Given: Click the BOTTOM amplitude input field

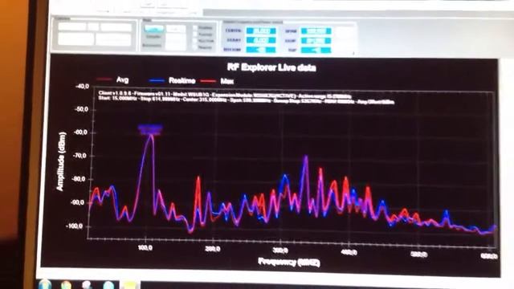Looking at the screenshot, I should pyautogui.click(x=261, y=50).
